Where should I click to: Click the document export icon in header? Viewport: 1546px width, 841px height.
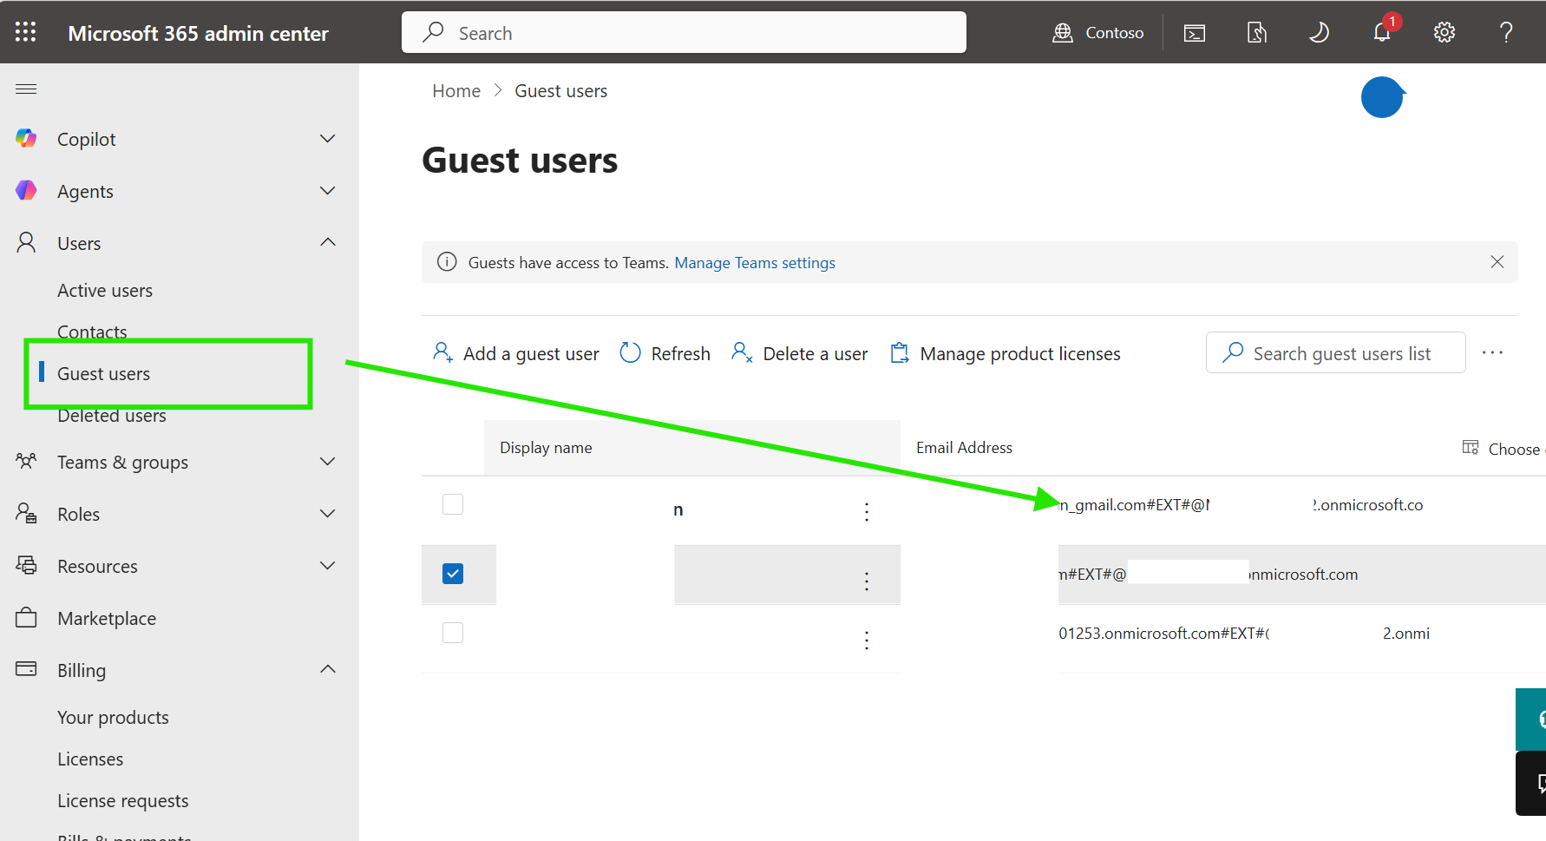coord(1257,33)
